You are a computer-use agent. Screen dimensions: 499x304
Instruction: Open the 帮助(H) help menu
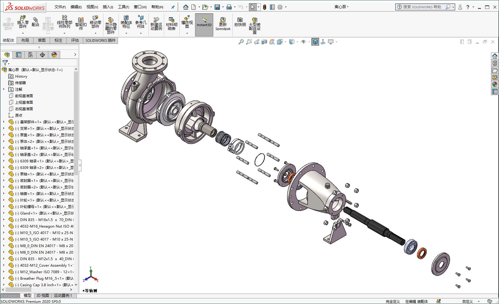(x=157, y=7)
